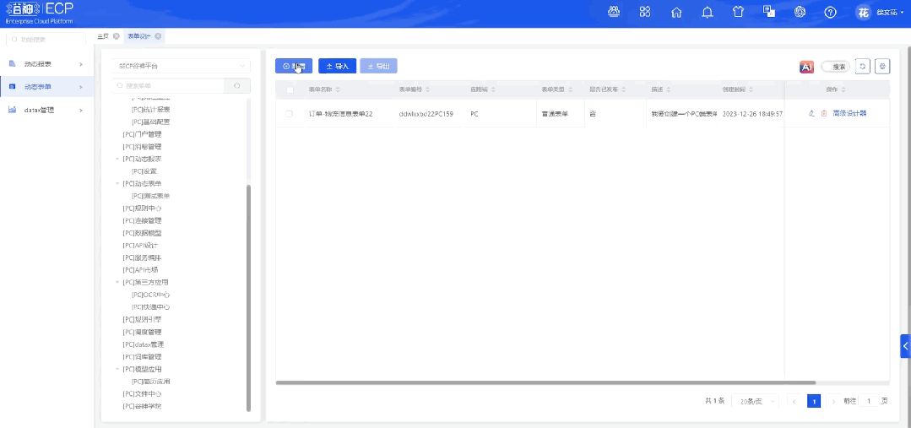
Task: Open the apps grid icon in header
Action: (645, 12)
